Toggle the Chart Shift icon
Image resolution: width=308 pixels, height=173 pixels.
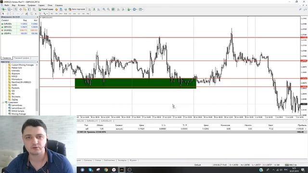tap(123, 9)
